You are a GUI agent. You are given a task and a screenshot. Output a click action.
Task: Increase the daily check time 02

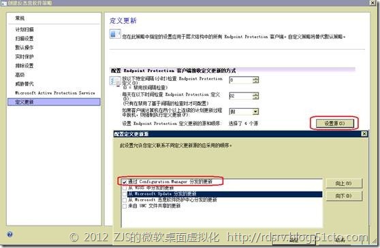(255, 94)
